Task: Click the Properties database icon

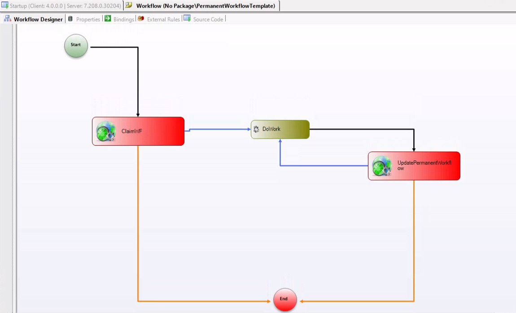Action: pyautogui.click(x=70, y=19)
